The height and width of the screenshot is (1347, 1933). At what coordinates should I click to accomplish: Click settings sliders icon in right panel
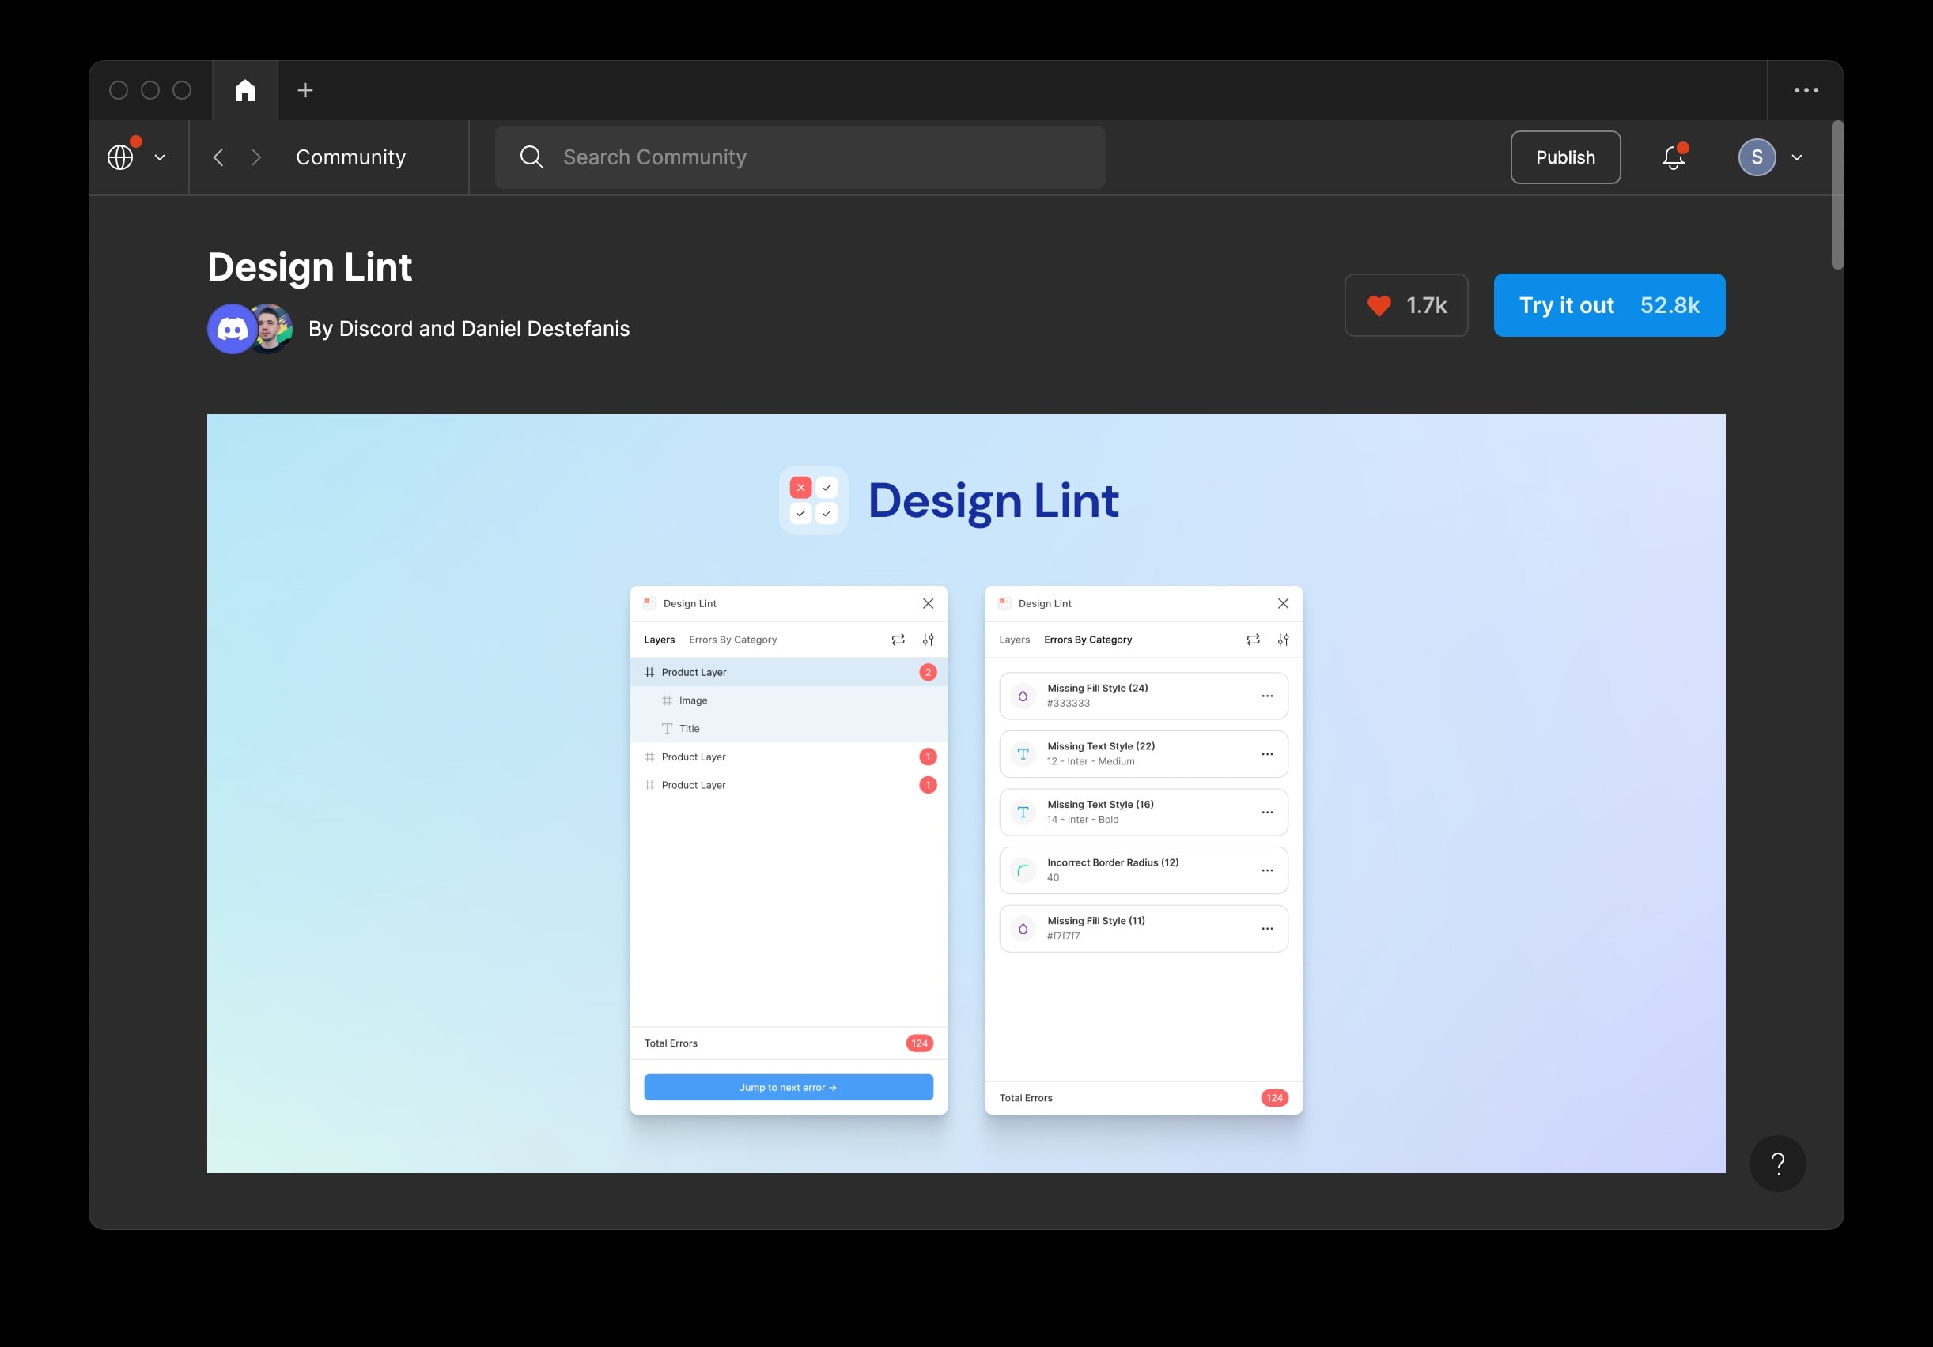click(1283, 640)
